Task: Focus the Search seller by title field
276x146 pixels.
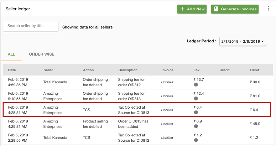Action: (x=31, y=26)
